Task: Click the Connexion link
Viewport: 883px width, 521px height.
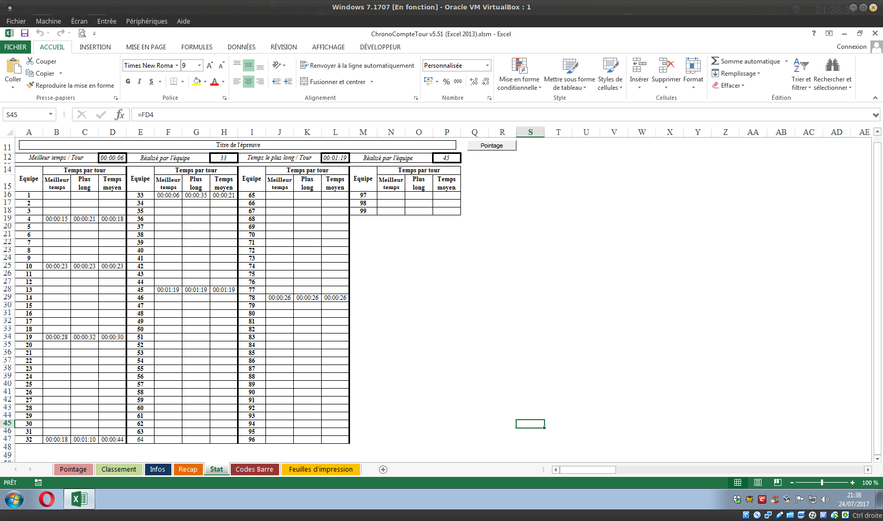Action: pyautogui.click(x=851, y=47)
